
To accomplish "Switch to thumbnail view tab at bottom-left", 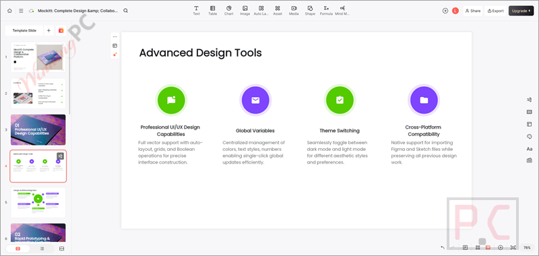I will click(x=18, y=249).
